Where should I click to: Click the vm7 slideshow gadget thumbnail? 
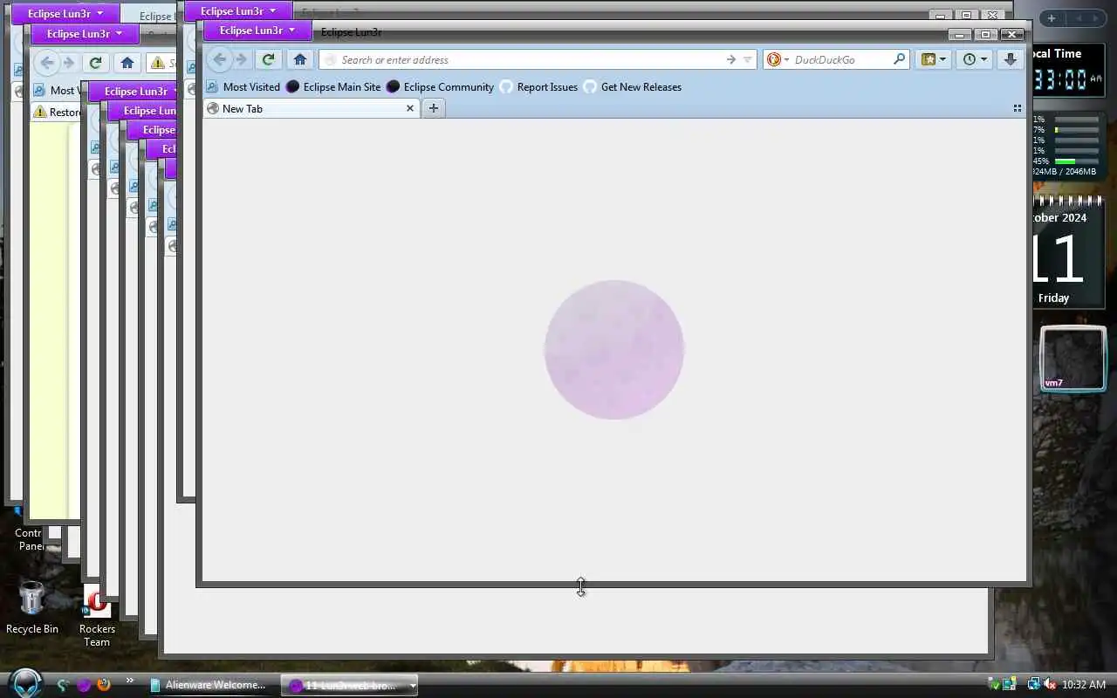(x=1072, y=359)
